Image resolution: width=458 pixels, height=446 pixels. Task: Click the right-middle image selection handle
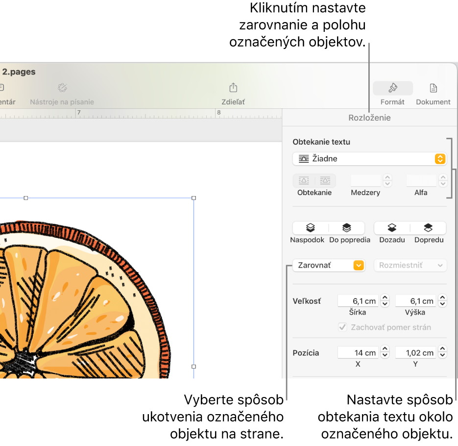193,367
